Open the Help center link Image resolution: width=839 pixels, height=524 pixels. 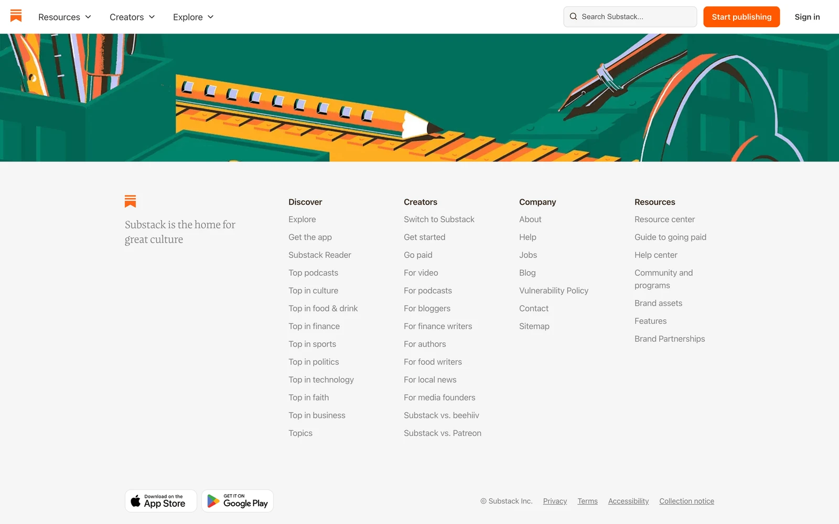point(656,255)
